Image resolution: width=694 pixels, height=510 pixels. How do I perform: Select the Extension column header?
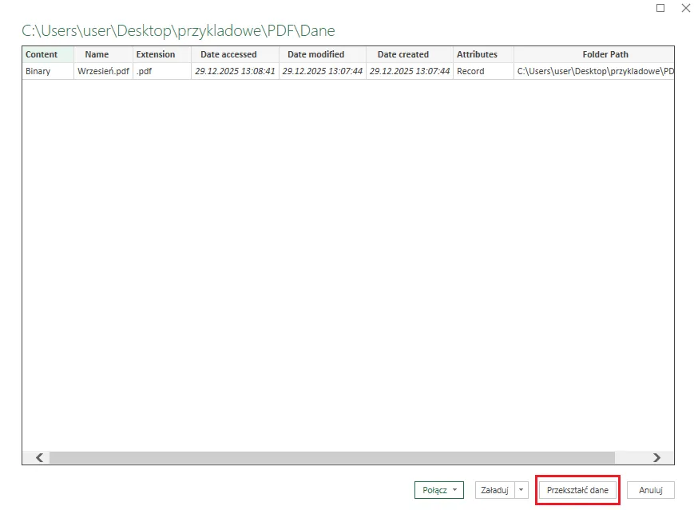click(156, 54)
